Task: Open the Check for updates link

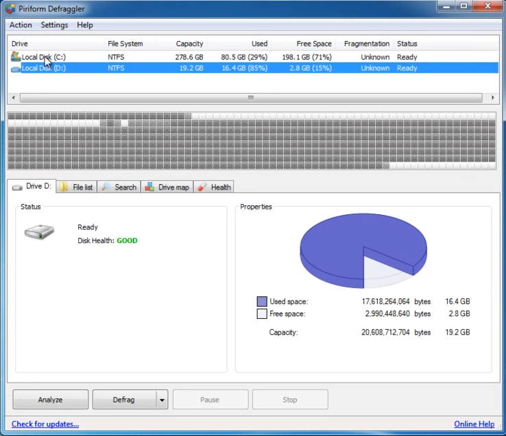Action: click(x=45, y=424)
